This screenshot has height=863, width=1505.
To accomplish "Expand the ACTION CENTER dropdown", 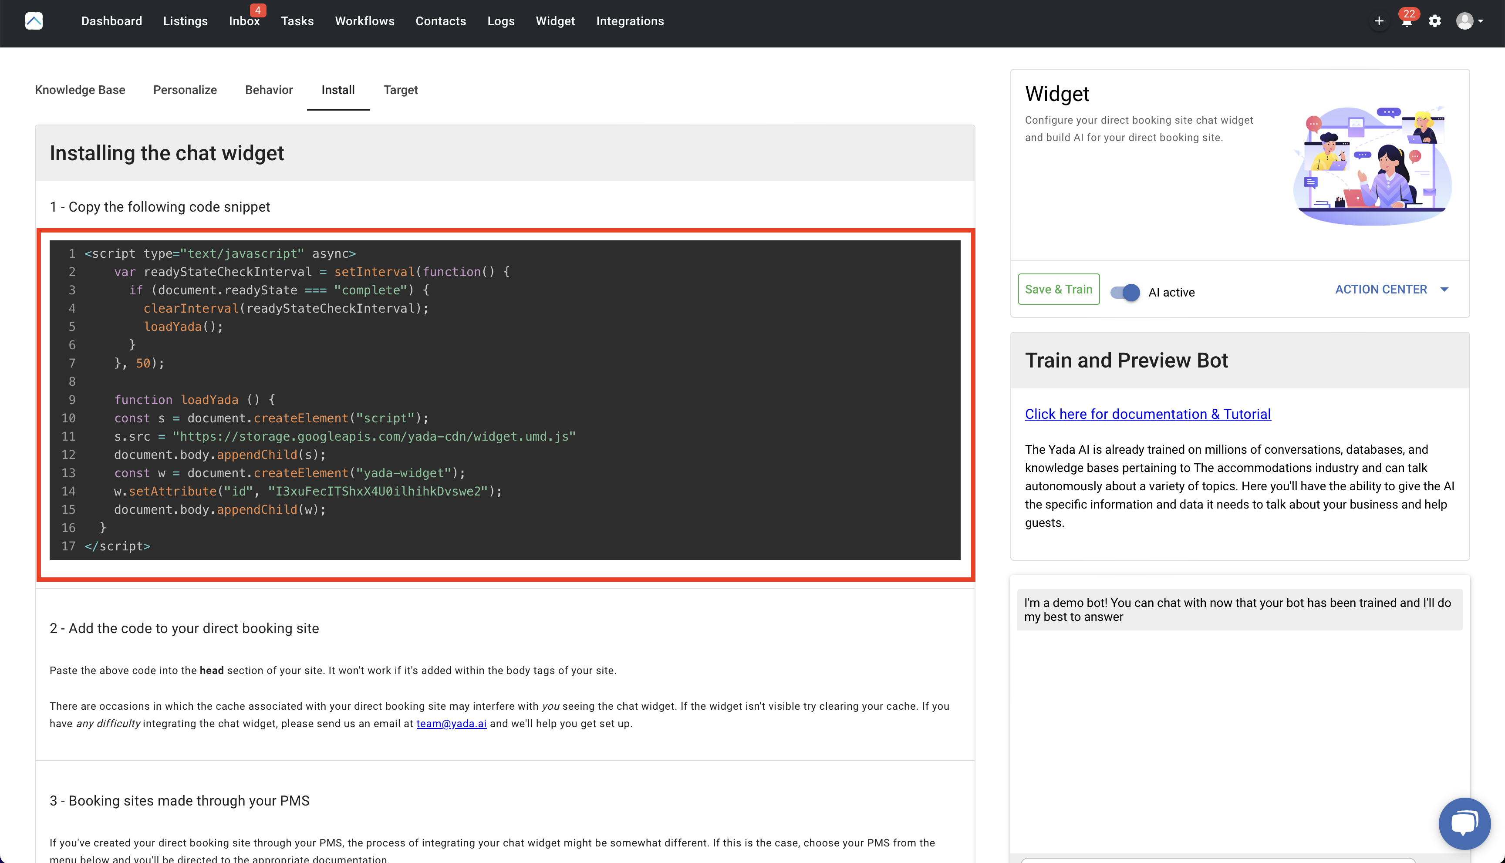I will pyautogui.click(x=1390, y=289).
